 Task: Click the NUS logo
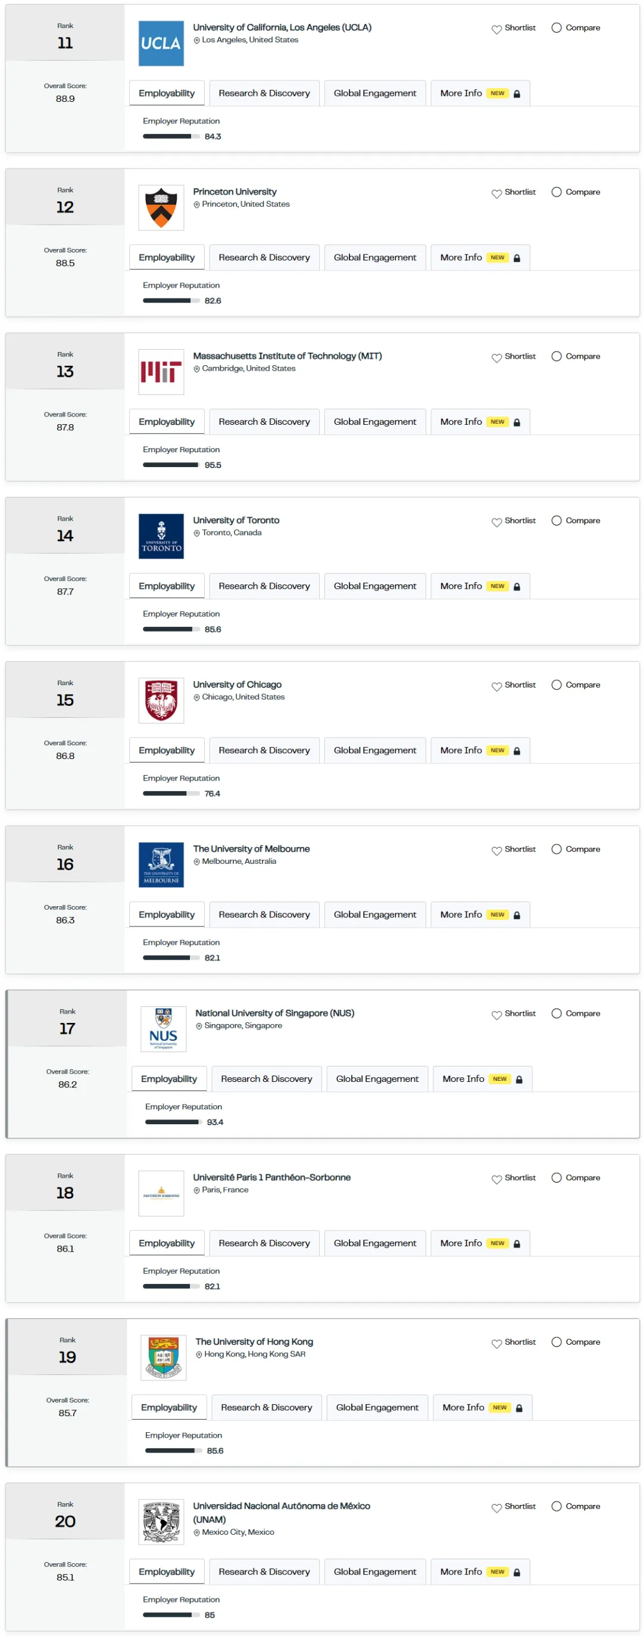(163, 1029)
